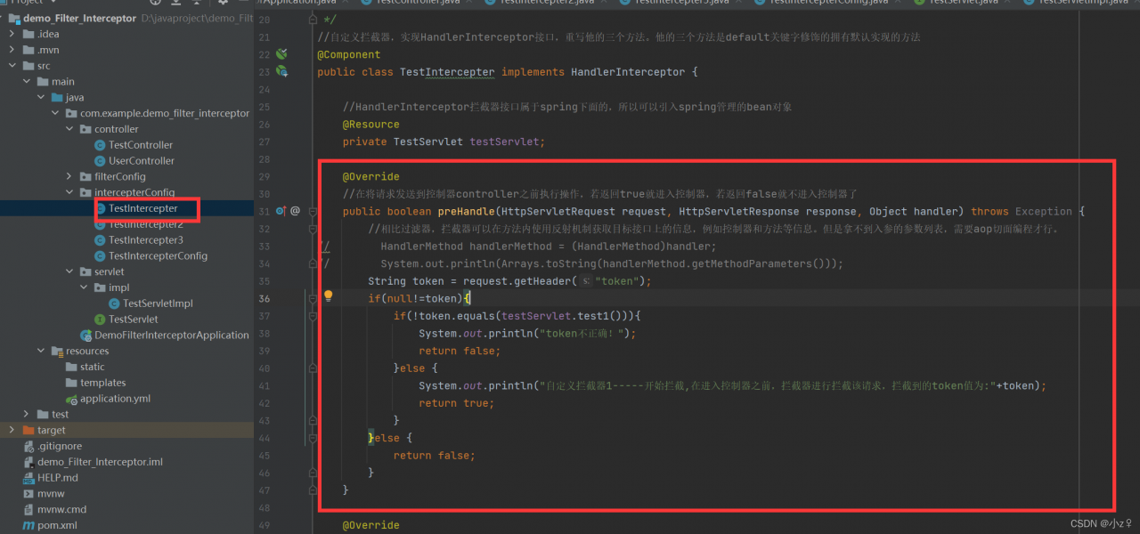The height and width of the screenshot is (534, 1140).
Task: Click line number 36 in the gutter
Action: (264, 298)
